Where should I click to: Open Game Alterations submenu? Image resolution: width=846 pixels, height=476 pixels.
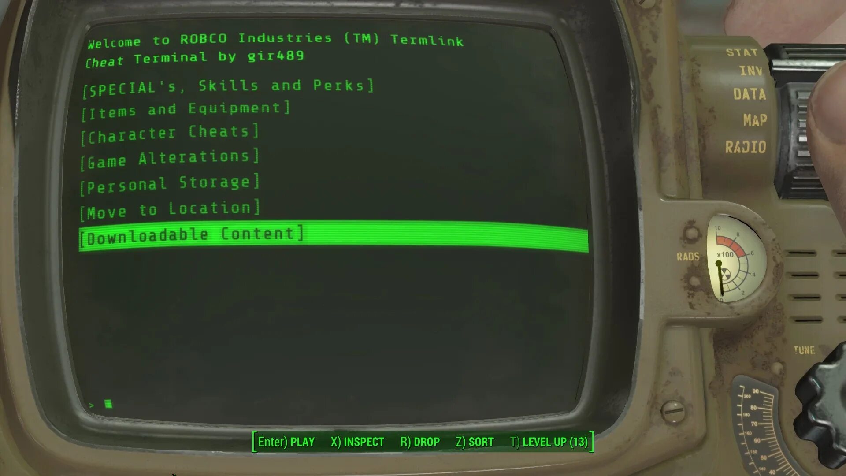(168, 157)
